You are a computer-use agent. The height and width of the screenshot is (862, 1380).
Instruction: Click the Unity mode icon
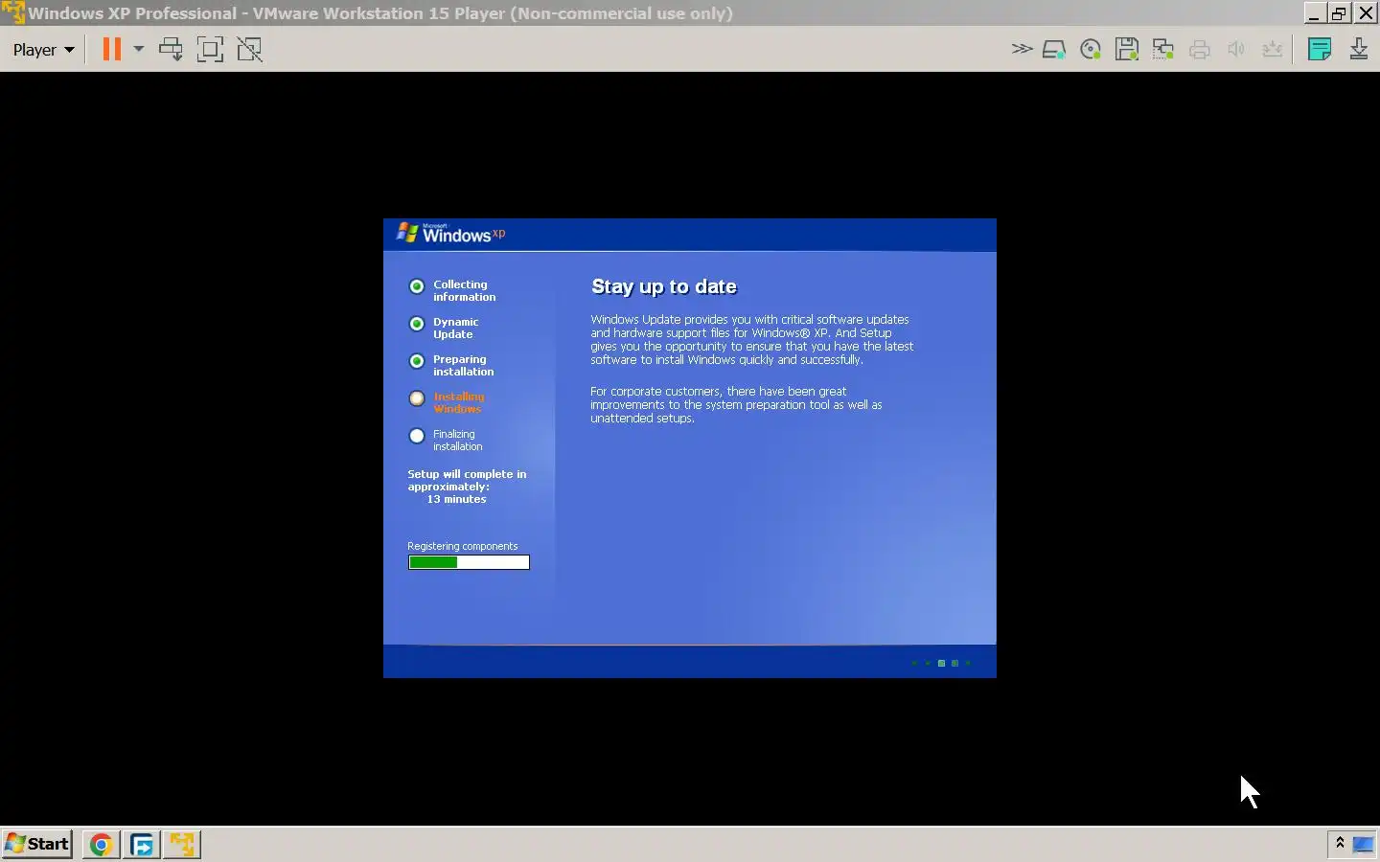tap(249, 50)
